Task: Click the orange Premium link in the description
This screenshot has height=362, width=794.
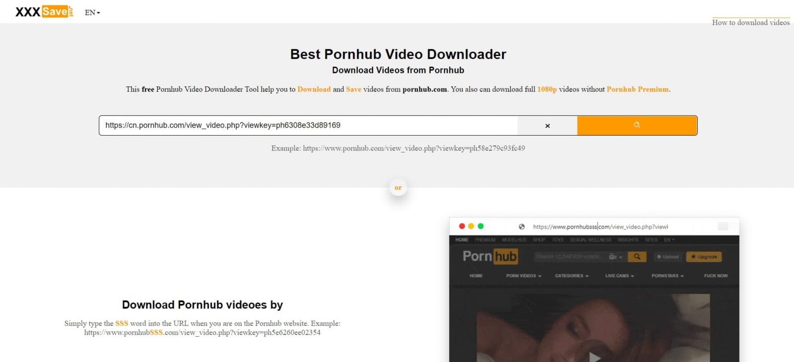Action: [638, 89]
